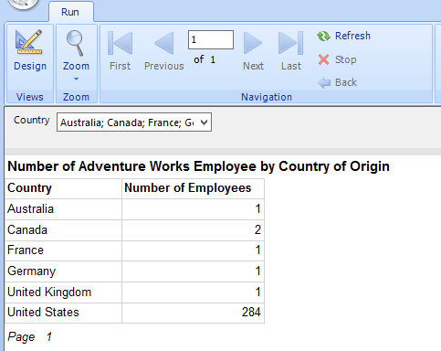This screenshot has height=351, width=441.
Task: Click the Navigation group label
Action: click(x=267, y=97)
